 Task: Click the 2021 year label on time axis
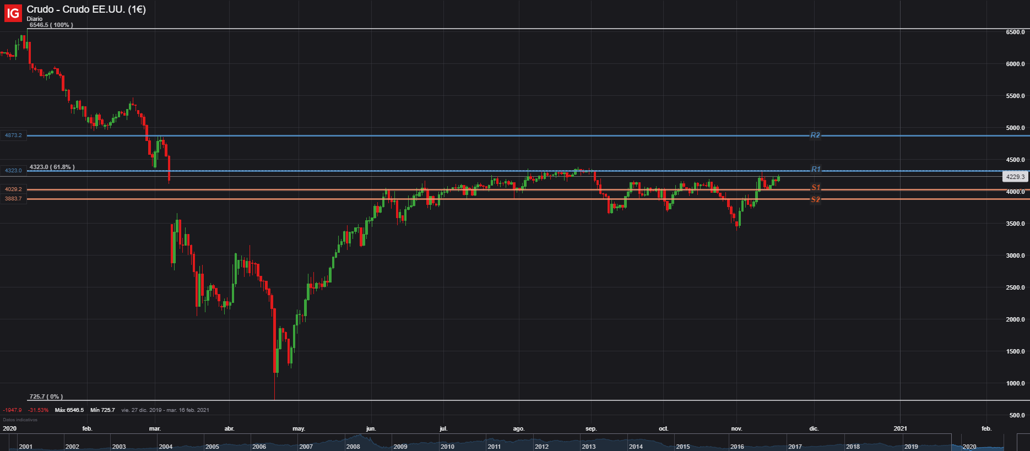coord(900,428)
